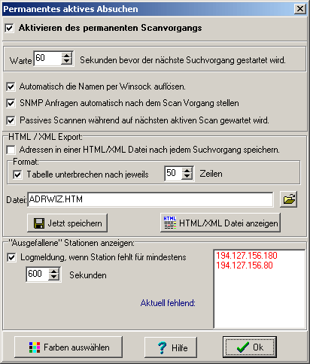
Task: Click the green checkmark Ok icon
Action: (242, 347)
